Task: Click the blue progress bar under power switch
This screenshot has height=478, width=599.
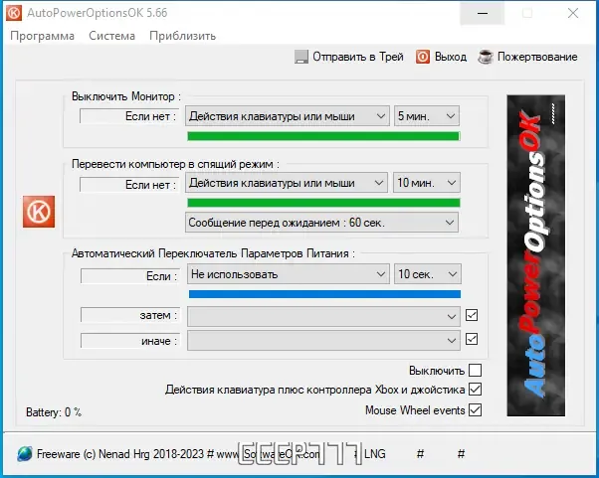Action: [324, 294]
